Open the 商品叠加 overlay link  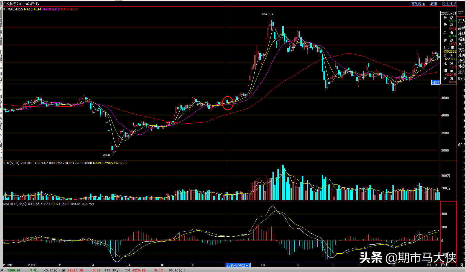tap(418, 4)
